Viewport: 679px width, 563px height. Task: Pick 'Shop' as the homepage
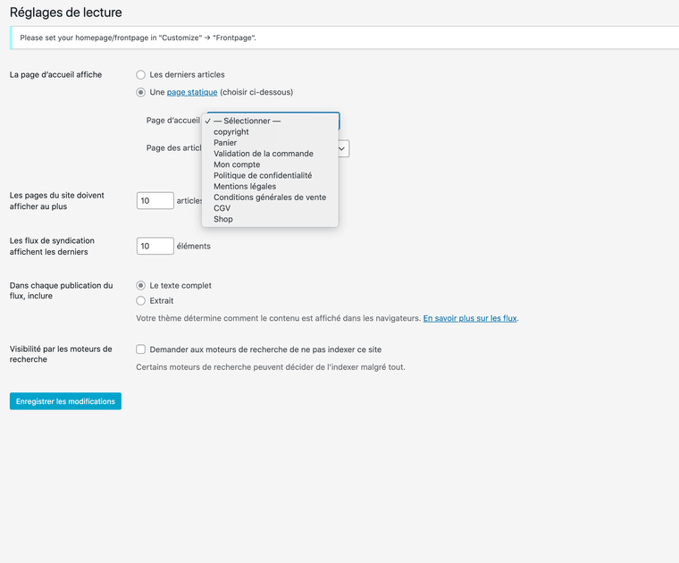223,219
